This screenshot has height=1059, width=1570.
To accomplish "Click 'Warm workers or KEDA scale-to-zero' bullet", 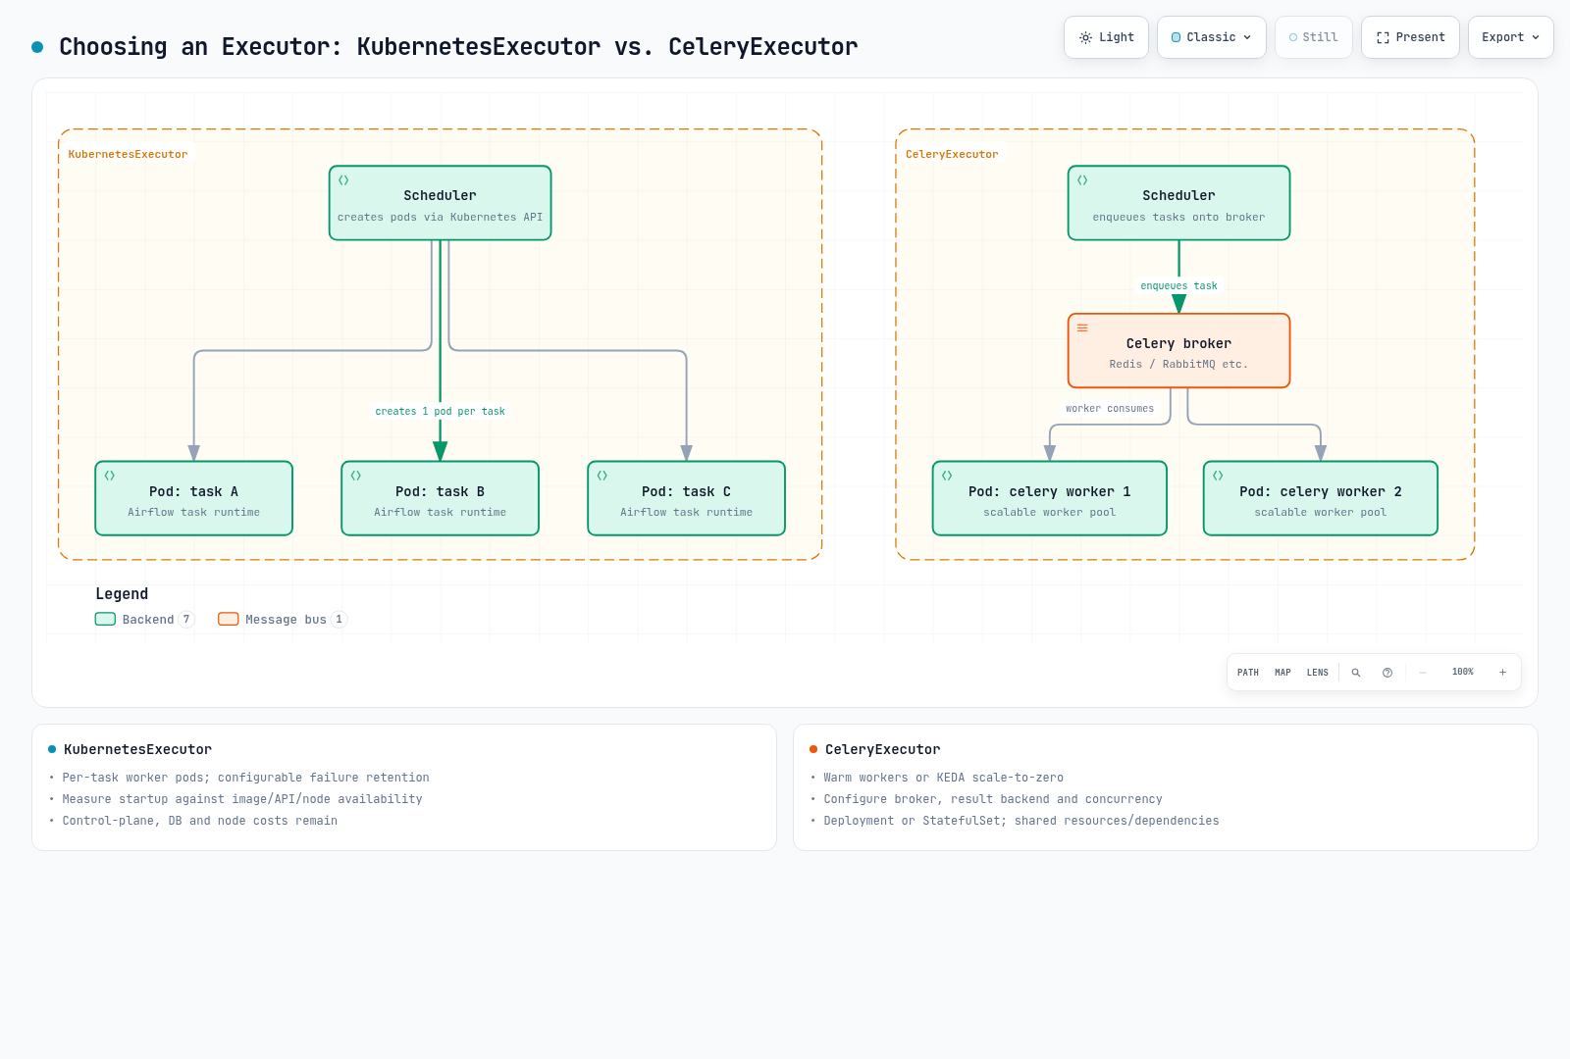I will click(943, 778).
